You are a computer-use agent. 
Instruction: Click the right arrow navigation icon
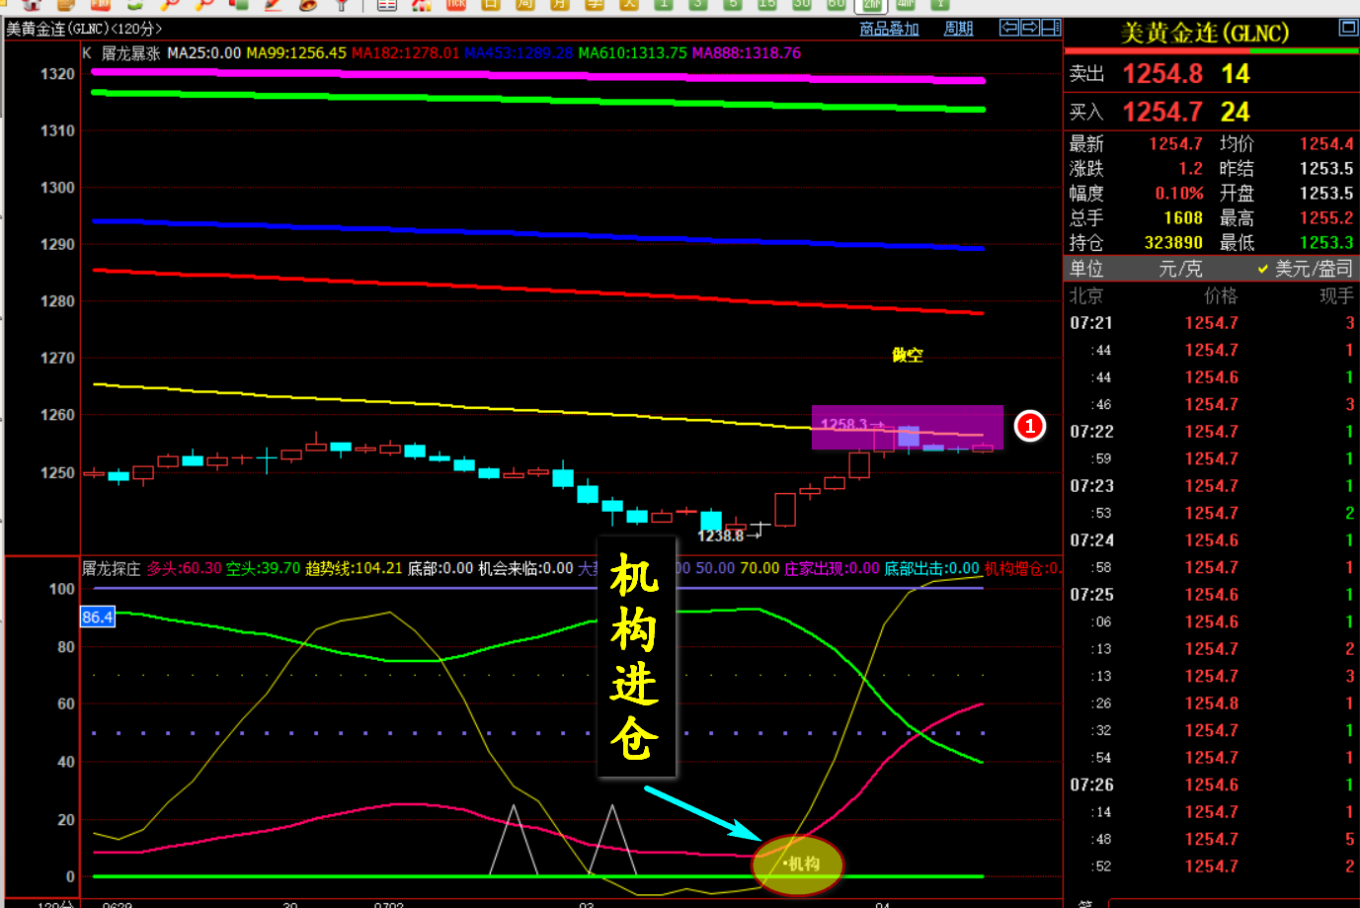1030,28
